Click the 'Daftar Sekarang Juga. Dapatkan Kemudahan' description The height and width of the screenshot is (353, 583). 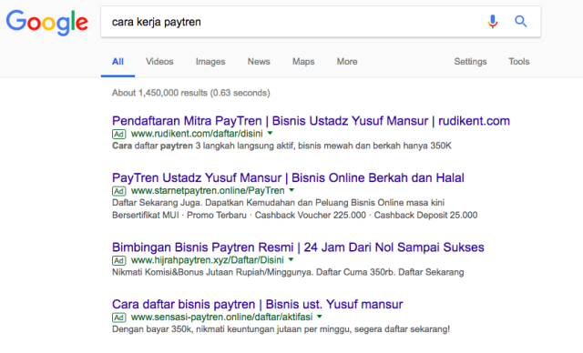(278, 203)
